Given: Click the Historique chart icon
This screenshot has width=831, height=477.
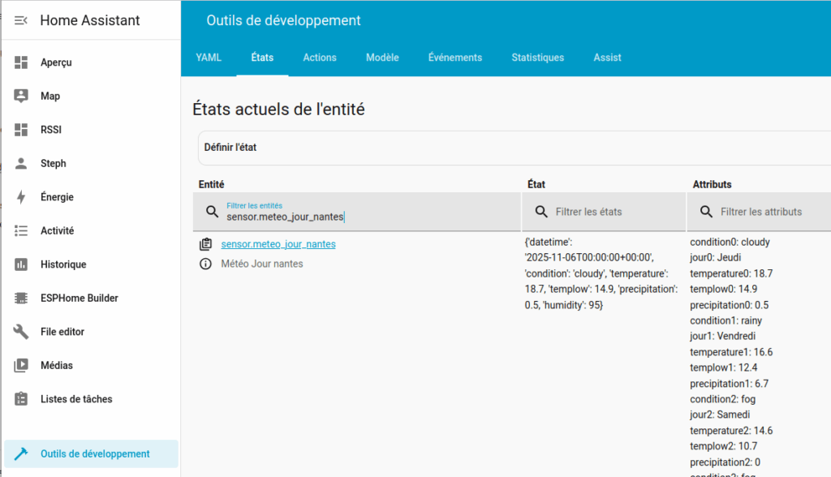Looking at the screenshot, I should click(21, 264).
